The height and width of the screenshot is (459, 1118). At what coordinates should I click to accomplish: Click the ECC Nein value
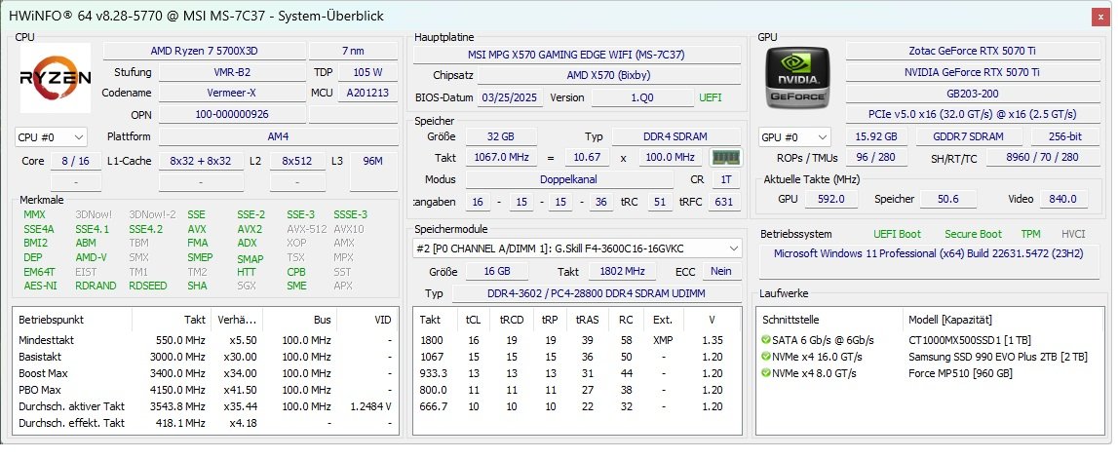[721, 271]
